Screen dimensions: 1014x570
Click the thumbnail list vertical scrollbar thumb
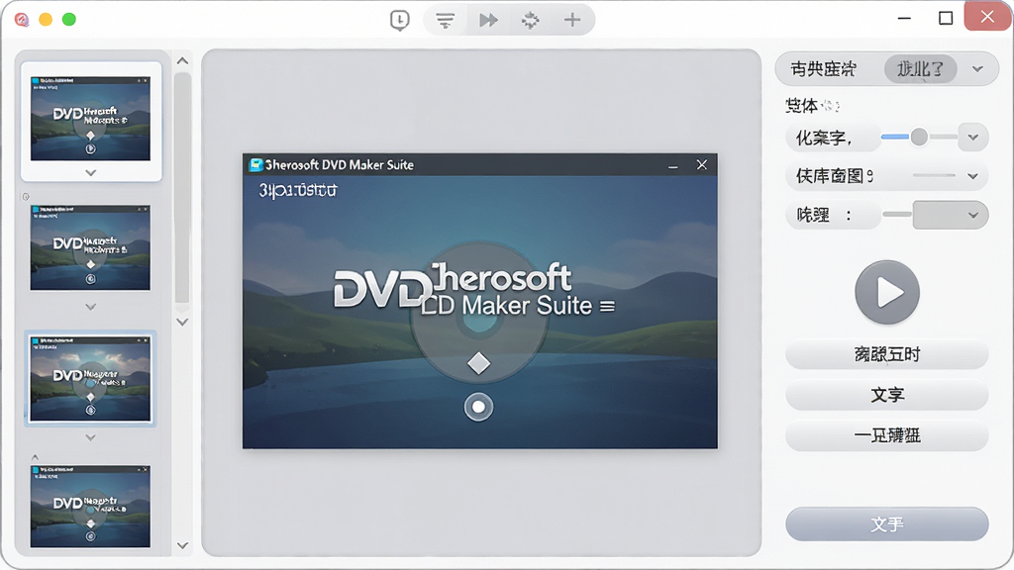pyautogui.click(x=183, y=187)
